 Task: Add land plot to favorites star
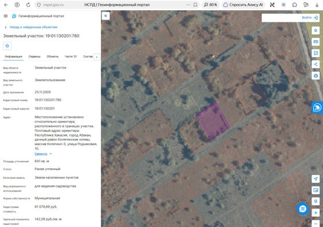(x=7, y=46)
